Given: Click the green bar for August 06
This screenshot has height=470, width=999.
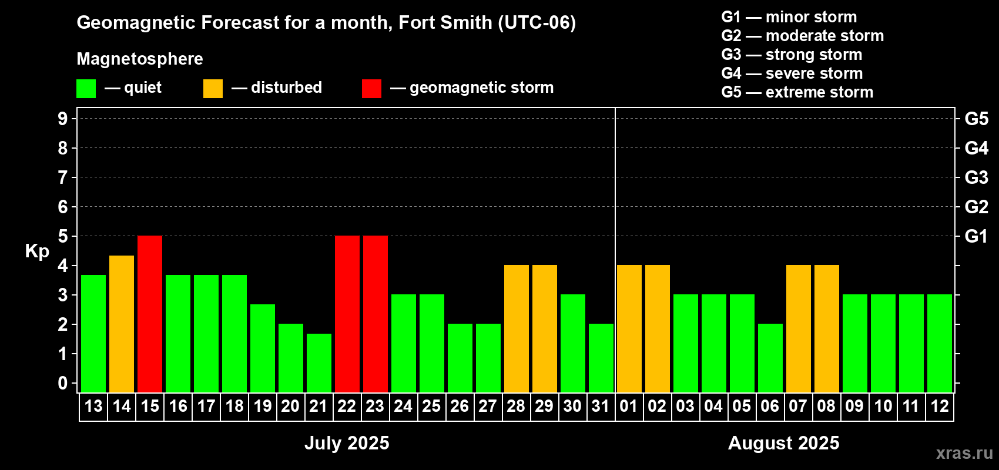Looking at the screenshot, I should [770, 358].
